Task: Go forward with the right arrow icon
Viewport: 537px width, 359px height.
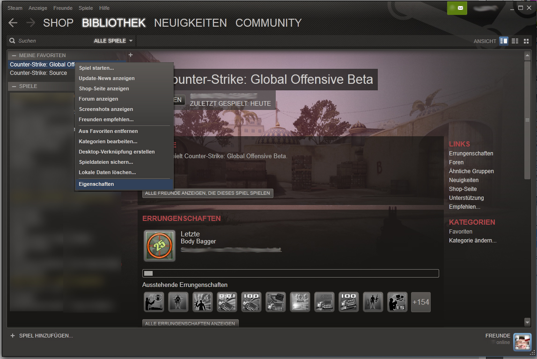Action: tap(30, 23)
